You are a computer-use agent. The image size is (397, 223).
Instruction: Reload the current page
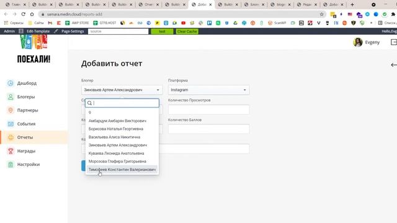point(24,14)
